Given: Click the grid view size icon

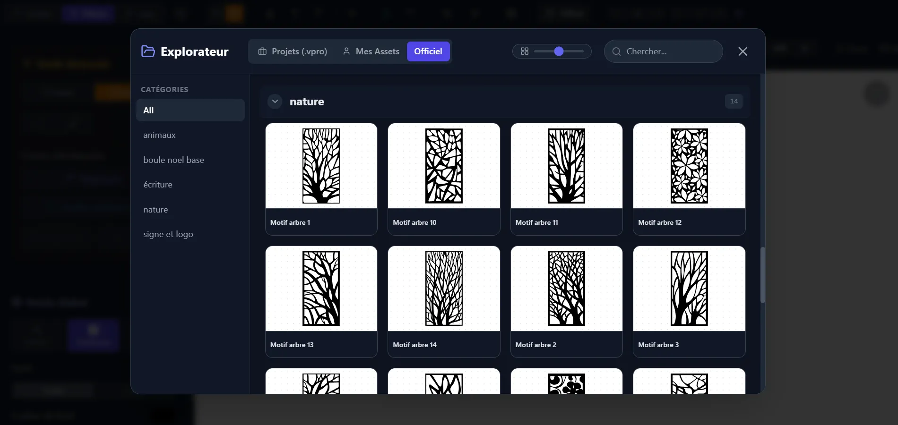Looking at the screenshot, I should 524,51.
